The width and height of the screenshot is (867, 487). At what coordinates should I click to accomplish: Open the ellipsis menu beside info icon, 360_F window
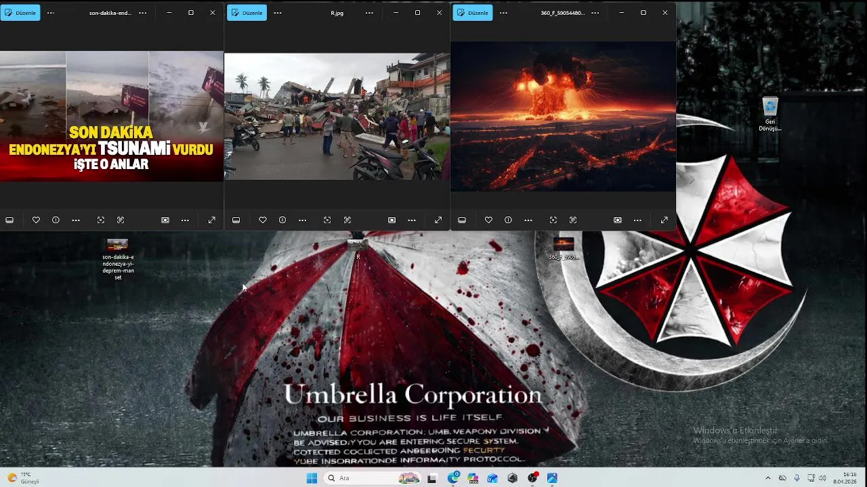tap(528, 220)
